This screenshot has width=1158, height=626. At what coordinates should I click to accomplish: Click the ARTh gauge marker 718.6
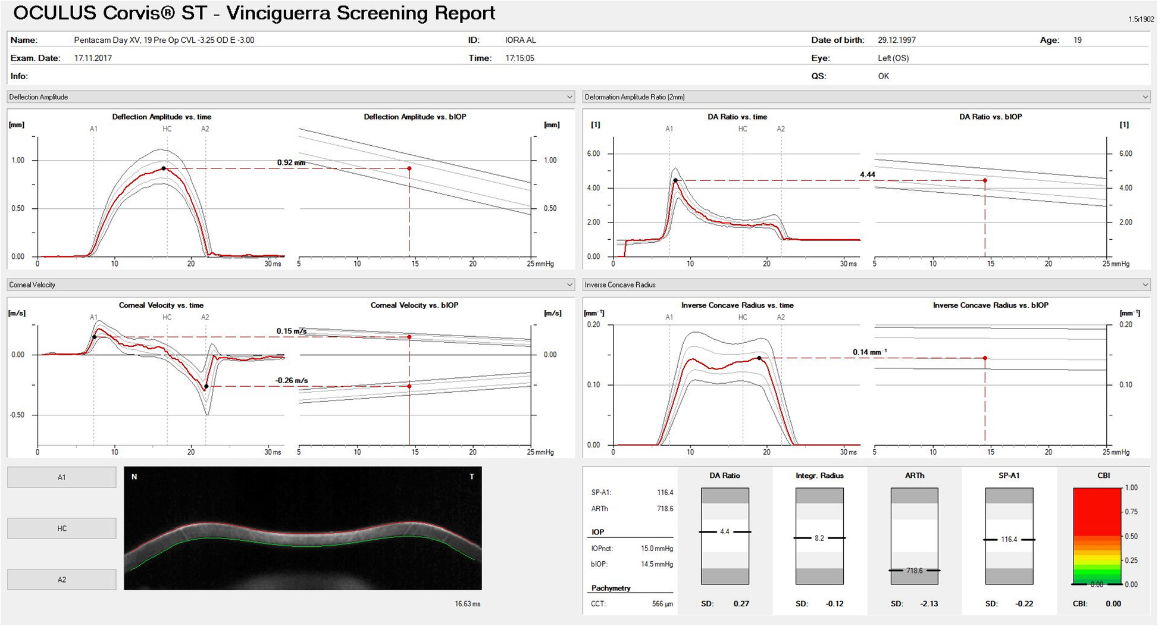pyautogui.click(x=915, y=571)
